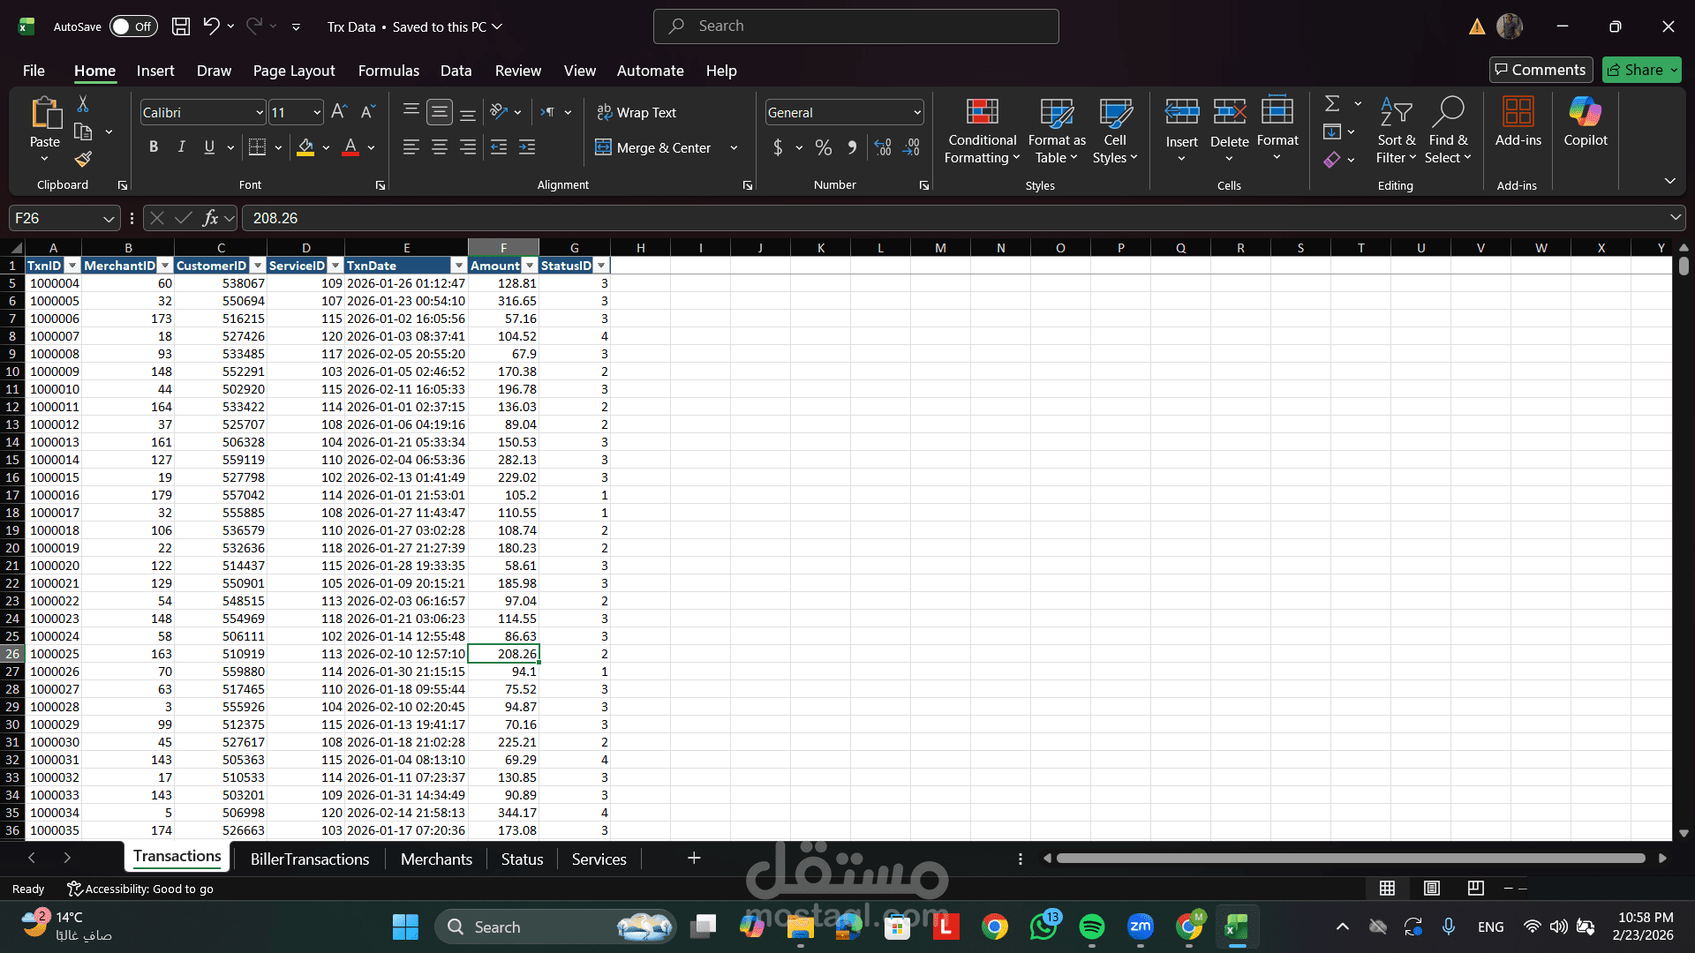Toggle Bold formatting
The height and width of the screenshot is (953, 1695).
pos(154,147)
